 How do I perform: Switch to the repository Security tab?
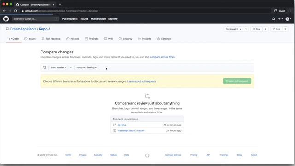[125, 39]
